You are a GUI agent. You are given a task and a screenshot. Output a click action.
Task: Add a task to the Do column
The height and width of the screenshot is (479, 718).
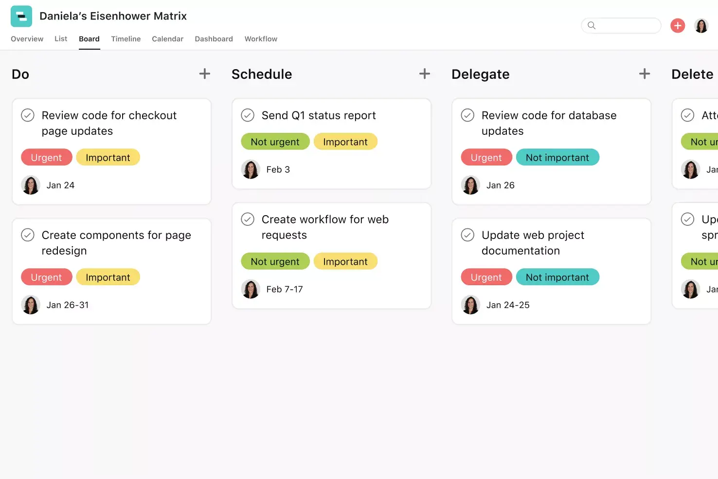(x=204, y=74)
